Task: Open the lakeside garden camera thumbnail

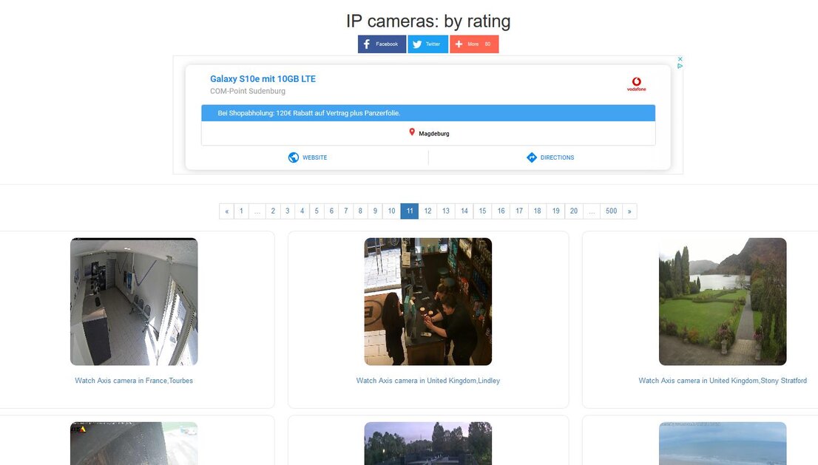Action: [x=723, y=300]
